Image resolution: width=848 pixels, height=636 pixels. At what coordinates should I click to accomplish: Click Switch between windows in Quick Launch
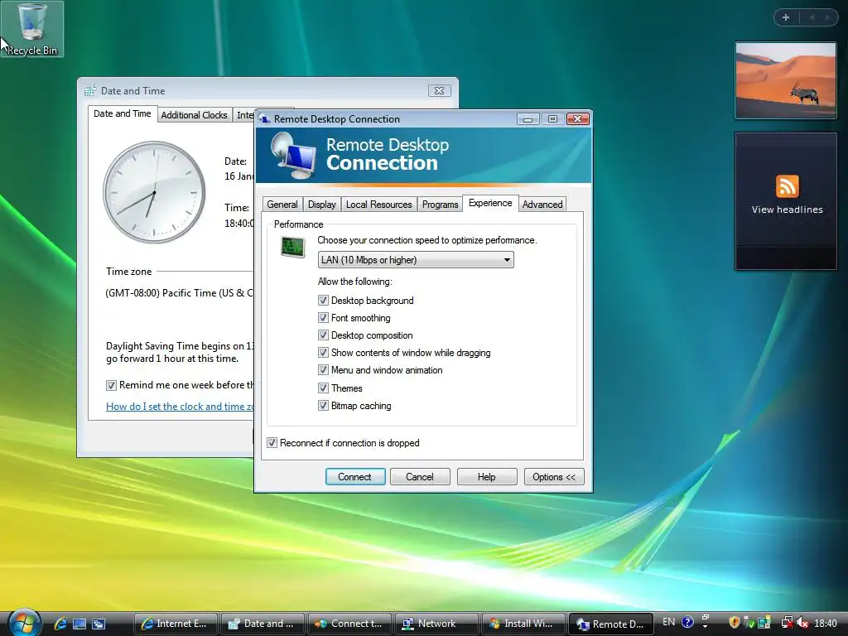point(99,624)
